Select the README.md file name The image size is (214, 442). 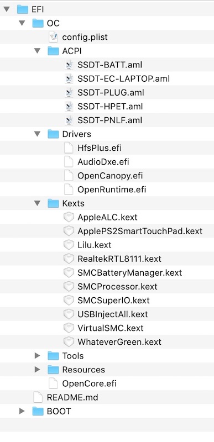click(72, 397)
